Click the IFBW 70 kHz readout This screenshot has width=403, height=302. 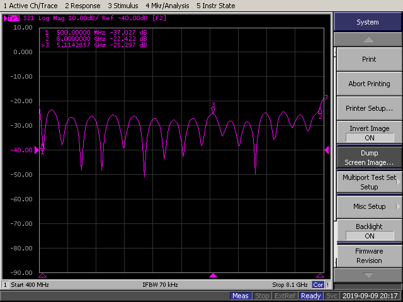coord(160,285)
